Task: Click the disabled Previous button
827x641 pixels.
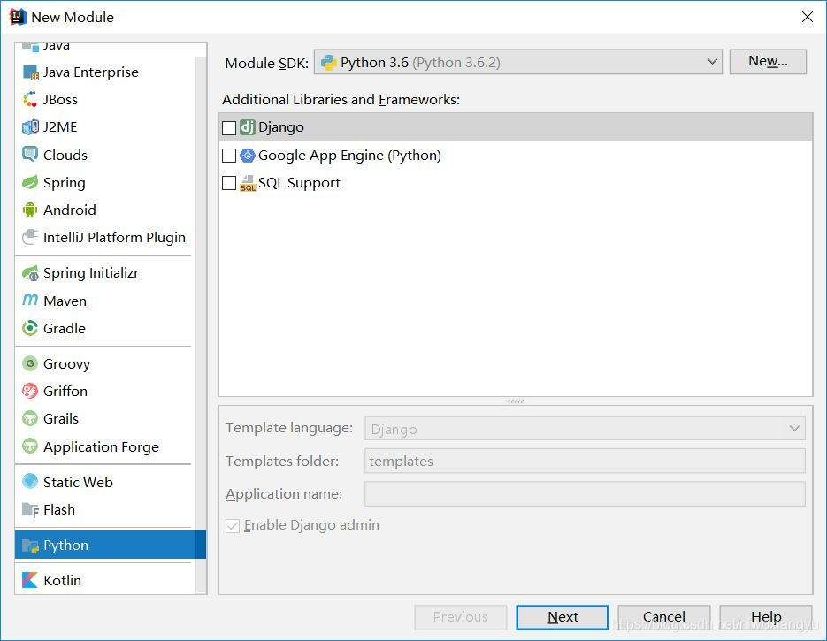Action: (x=461, y=617)
